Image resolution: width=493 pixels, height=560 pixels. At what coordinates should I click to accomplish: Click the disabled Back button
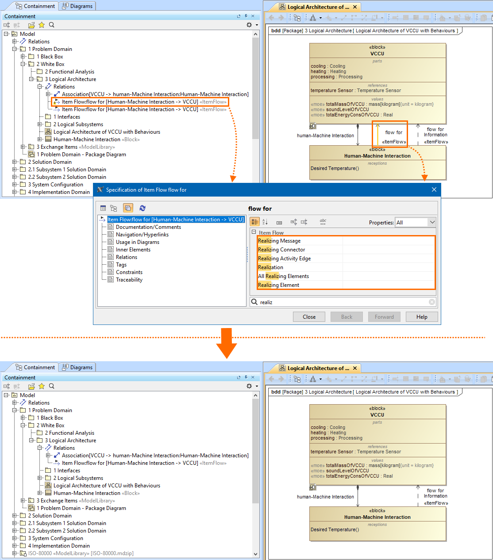347,317
